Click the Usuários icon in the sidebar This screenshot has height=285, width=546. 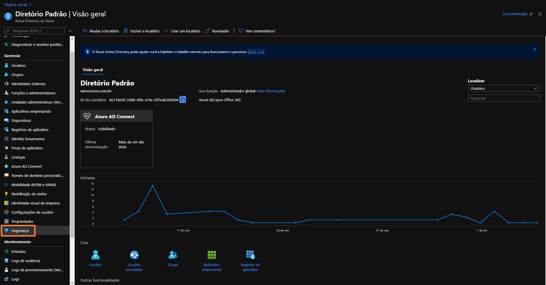6,65
